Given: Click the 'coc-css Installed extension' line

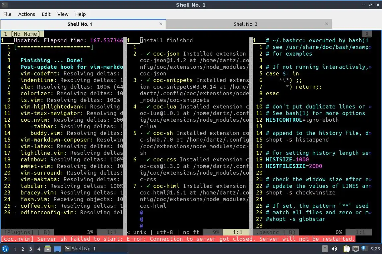Looking at the screenshot, I should coord(194,159).
